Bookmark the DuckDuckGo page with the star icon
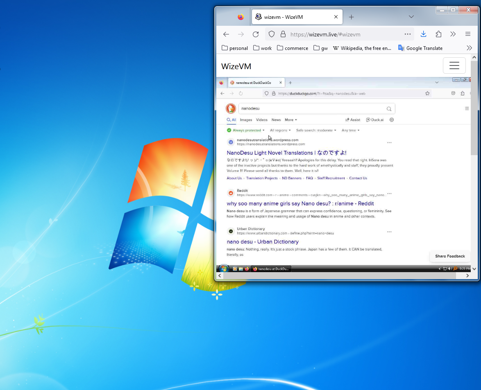Viewport: 481px width, 390px height. (427, 93)
